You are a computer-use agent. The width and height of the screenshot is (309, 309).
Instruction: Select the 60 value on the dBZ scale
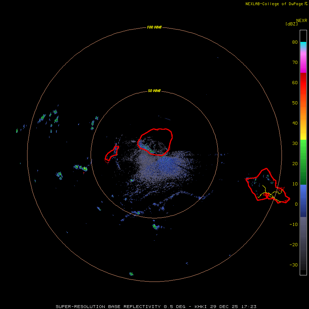(x=295, y=82)
